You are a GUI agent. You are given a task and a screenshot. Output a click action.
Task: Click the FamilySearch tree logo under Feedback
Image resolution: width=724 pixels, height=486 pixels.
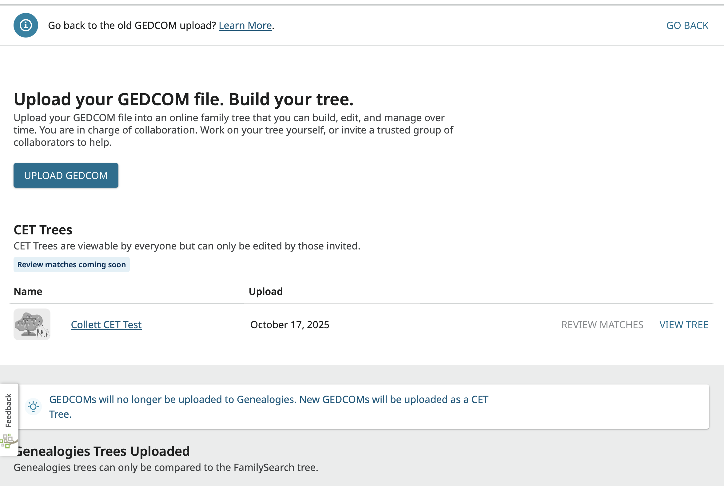[8, 441]
